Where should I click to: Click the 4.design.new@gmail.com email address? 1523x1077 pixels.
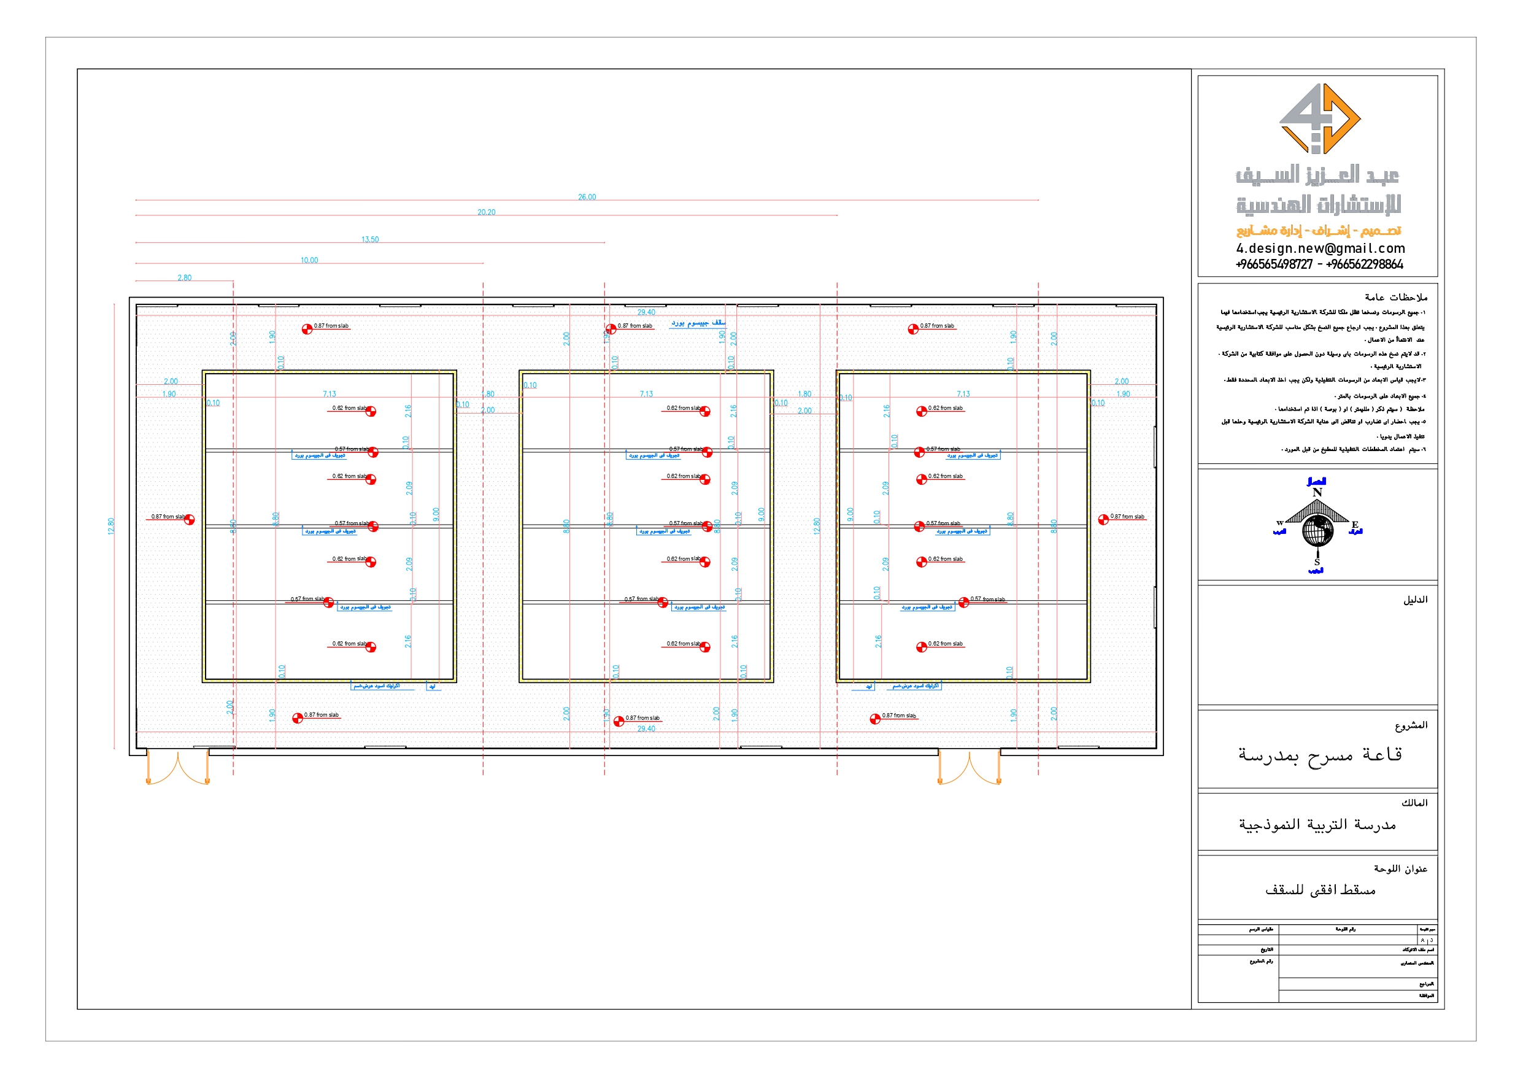[x=1320, y=248]
